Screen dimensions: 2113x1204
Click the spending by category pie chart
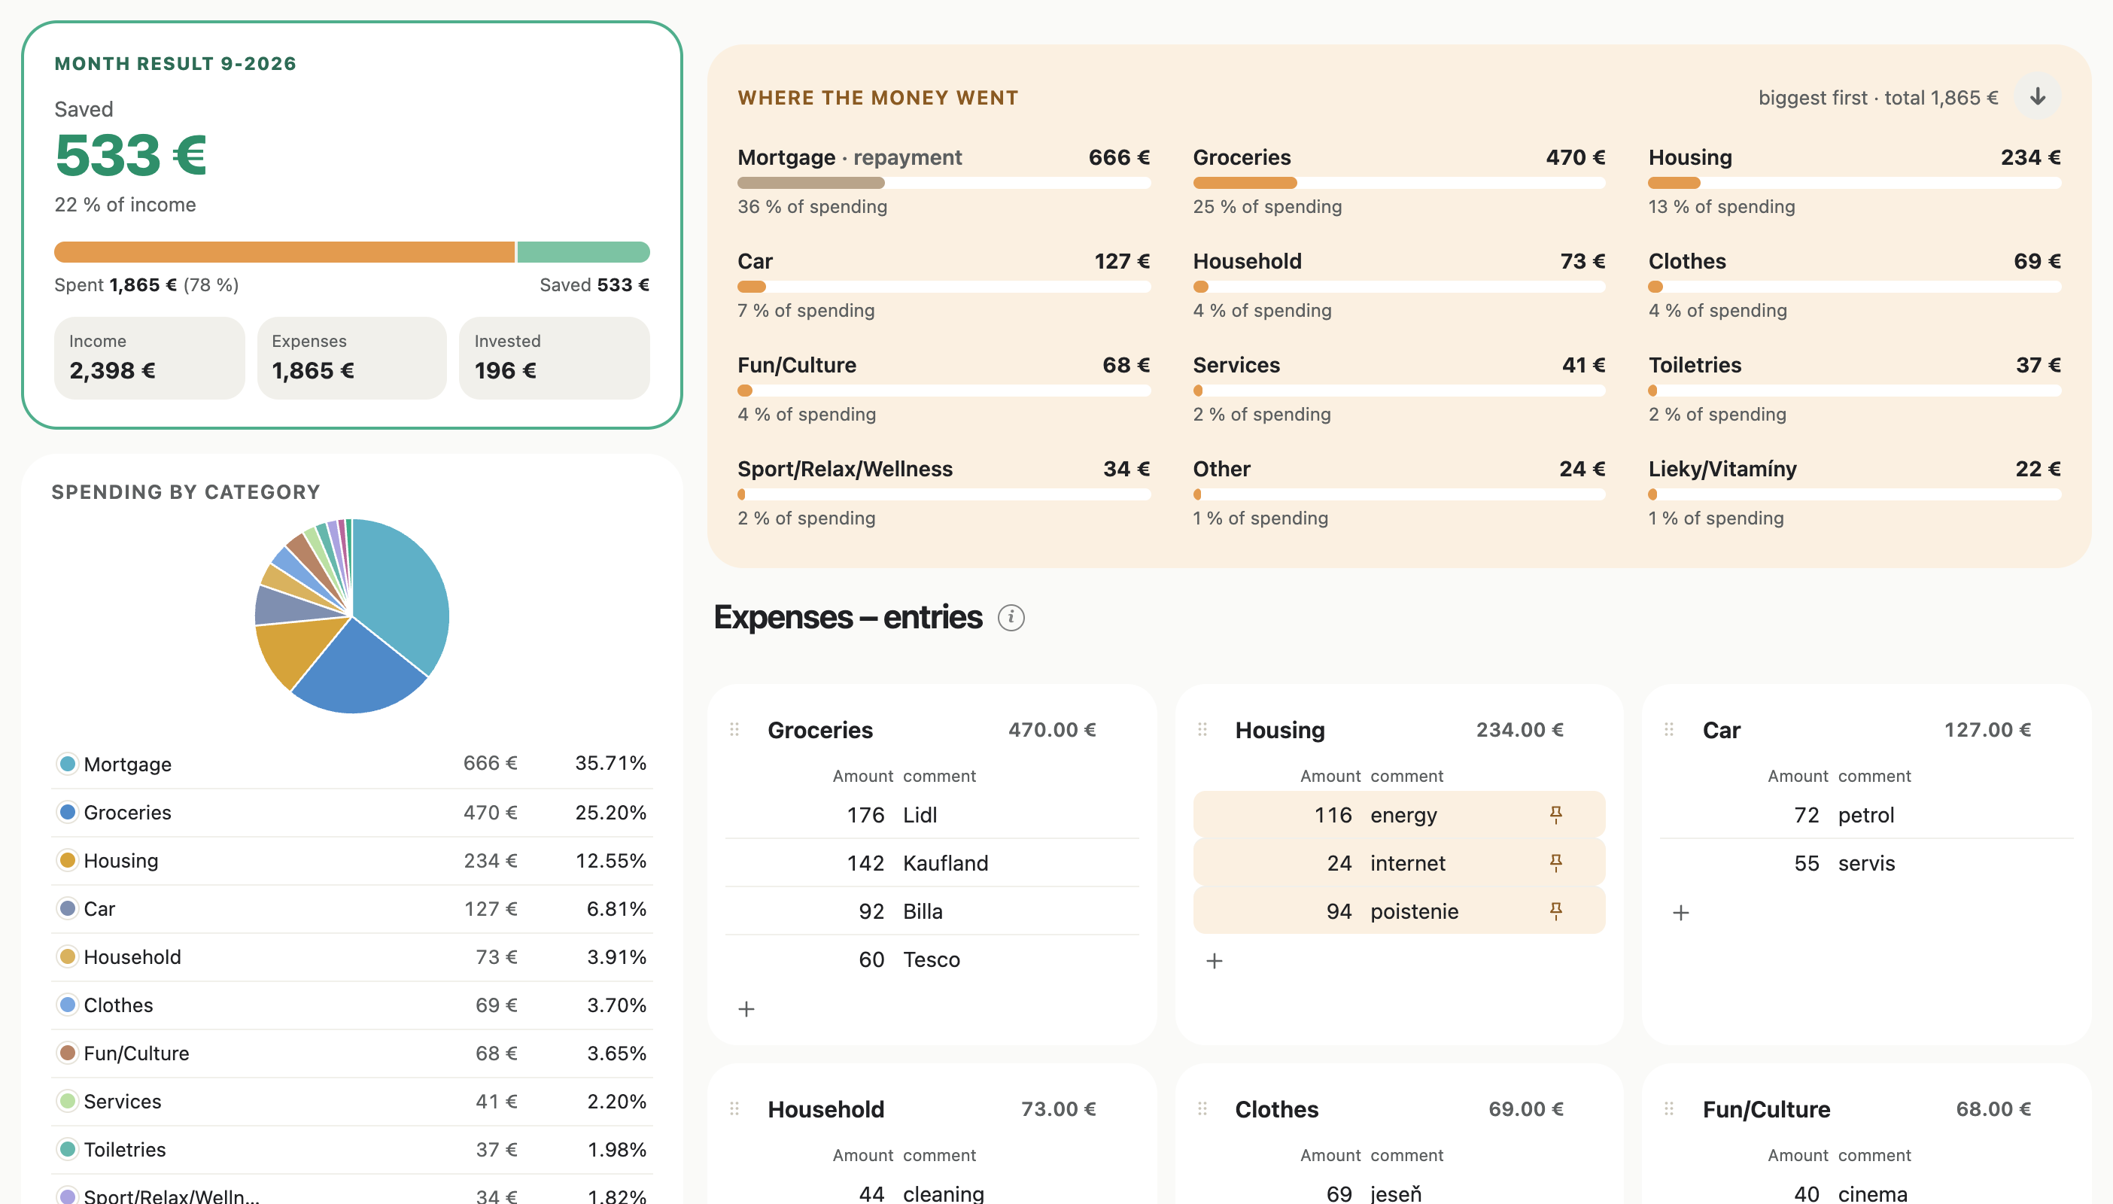tap(352, 616)
